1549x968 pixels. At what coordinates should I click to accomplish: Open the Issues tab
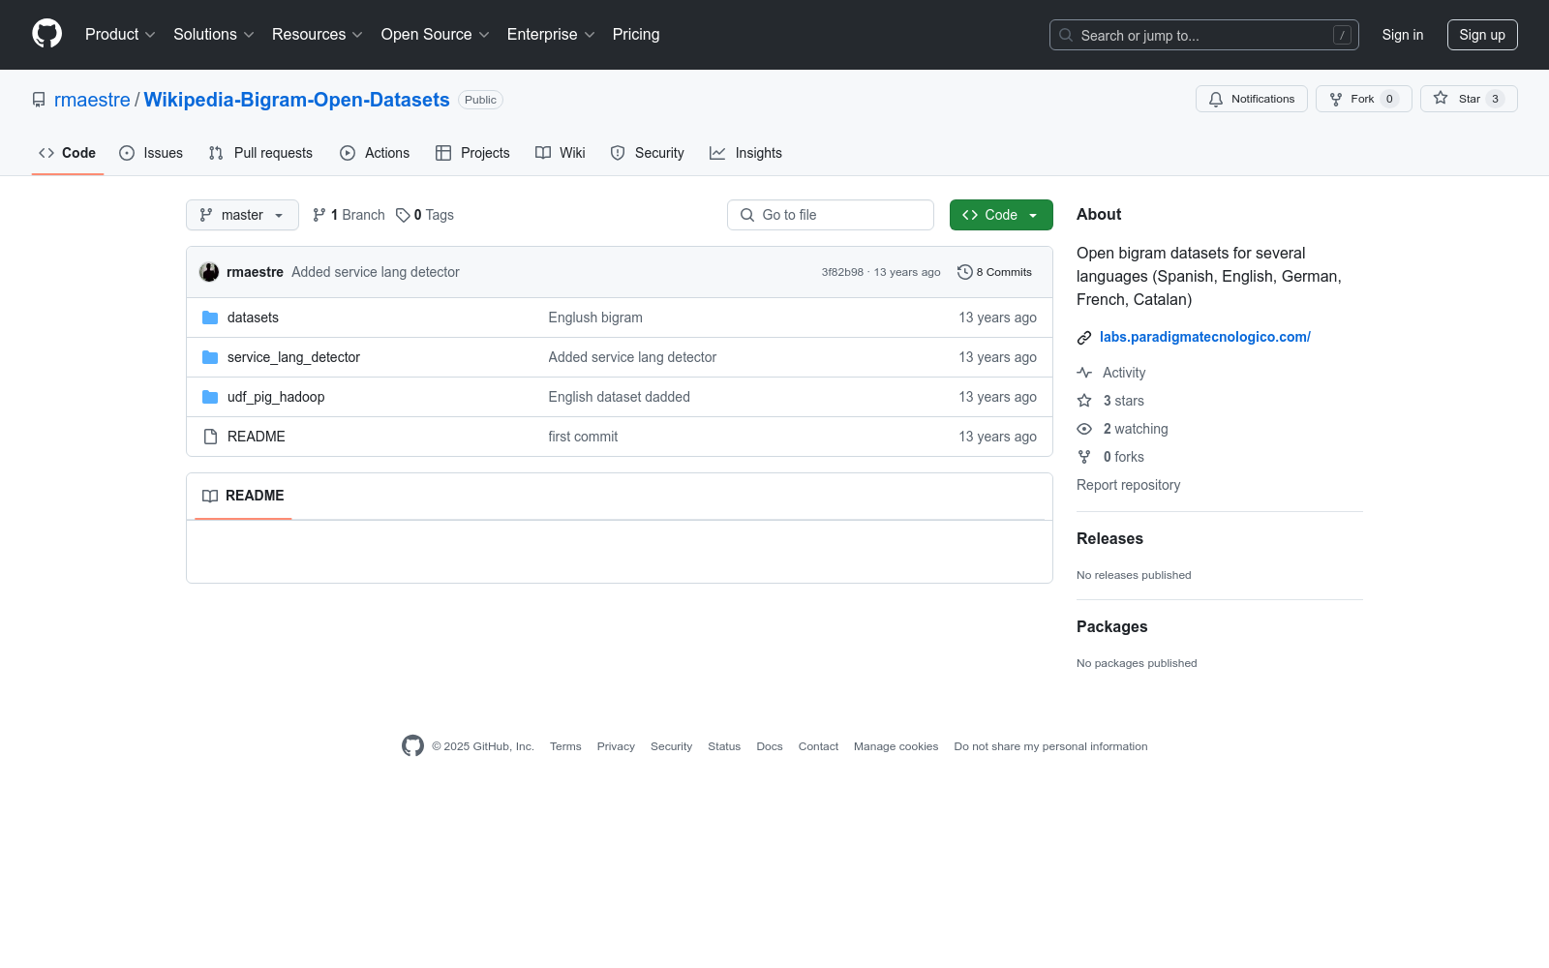pos(151,153)
